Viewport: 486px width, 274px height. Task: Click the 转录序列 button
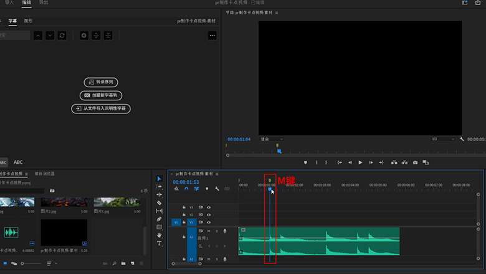tap(101, 82)
